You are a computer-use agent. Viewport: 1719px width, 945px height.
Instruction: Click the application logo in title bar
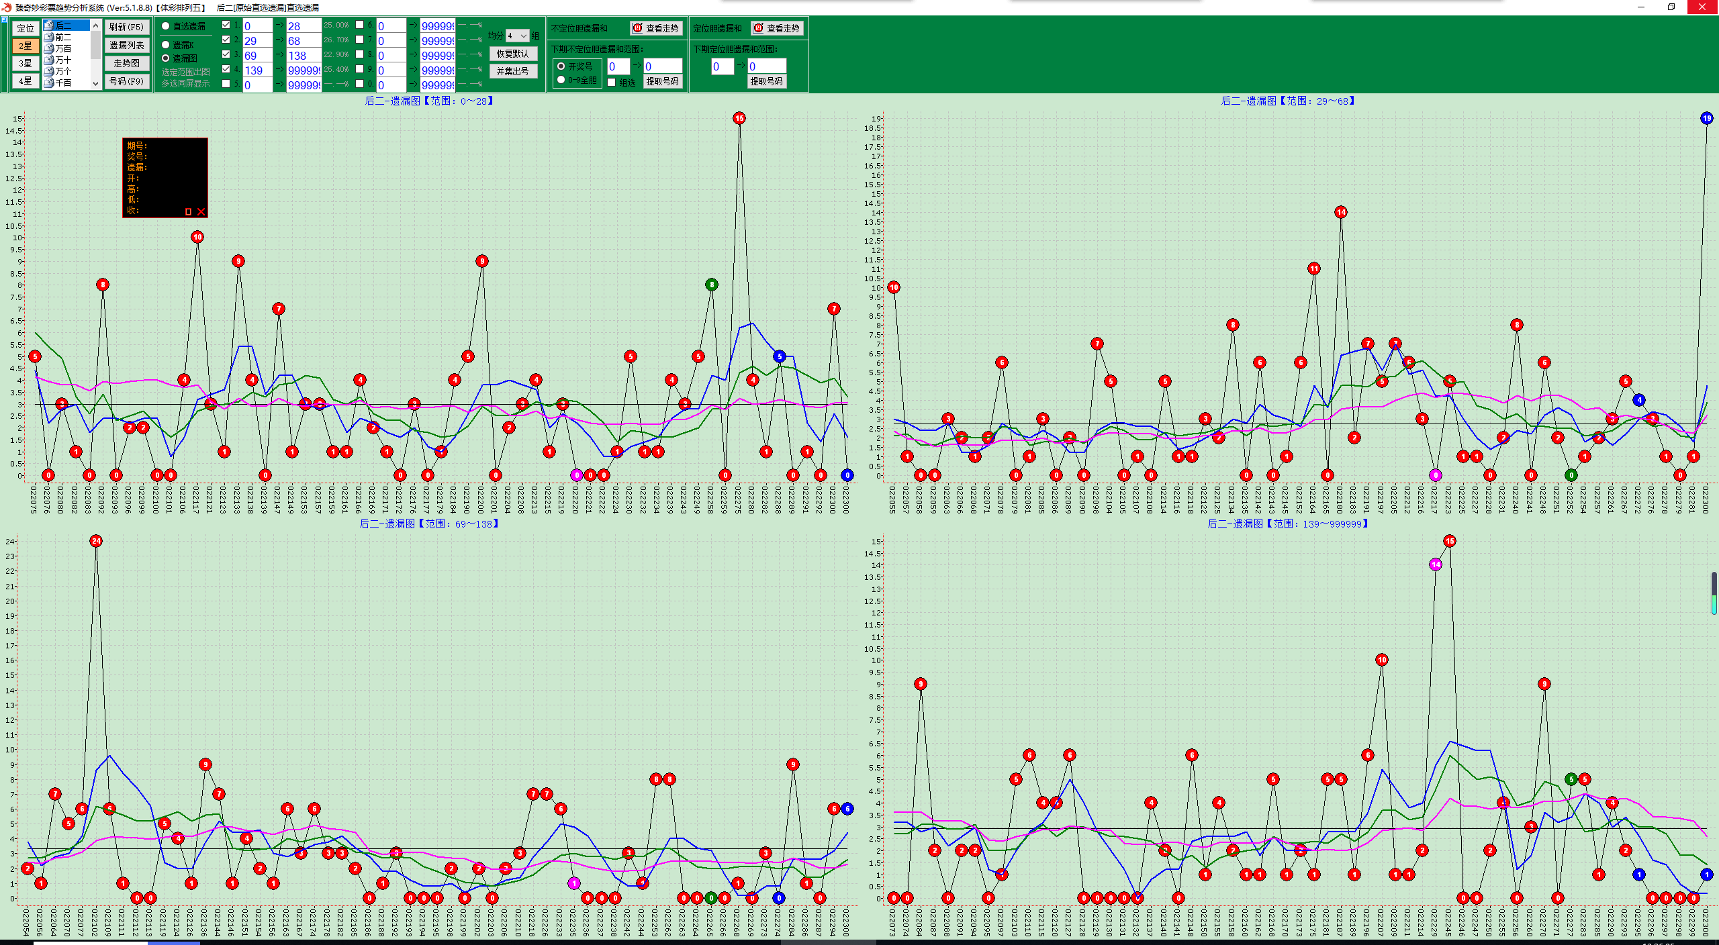7,7
